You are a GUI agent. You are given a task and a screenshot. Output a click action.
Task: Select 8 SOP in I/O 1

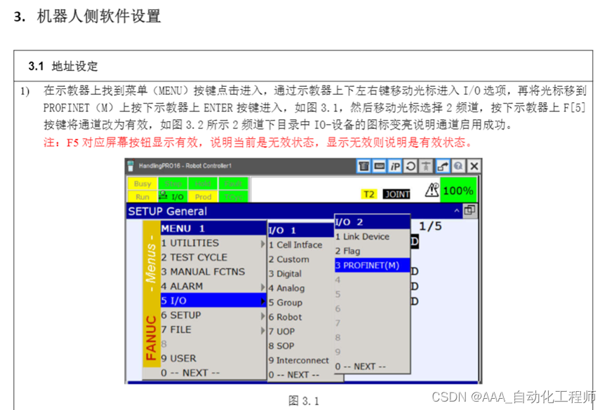click(301, 346)
